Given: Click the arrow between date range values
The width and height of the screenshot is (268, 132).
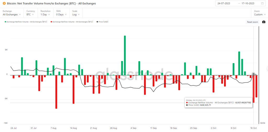Looking at the screenshot, I should coord(239,3).
